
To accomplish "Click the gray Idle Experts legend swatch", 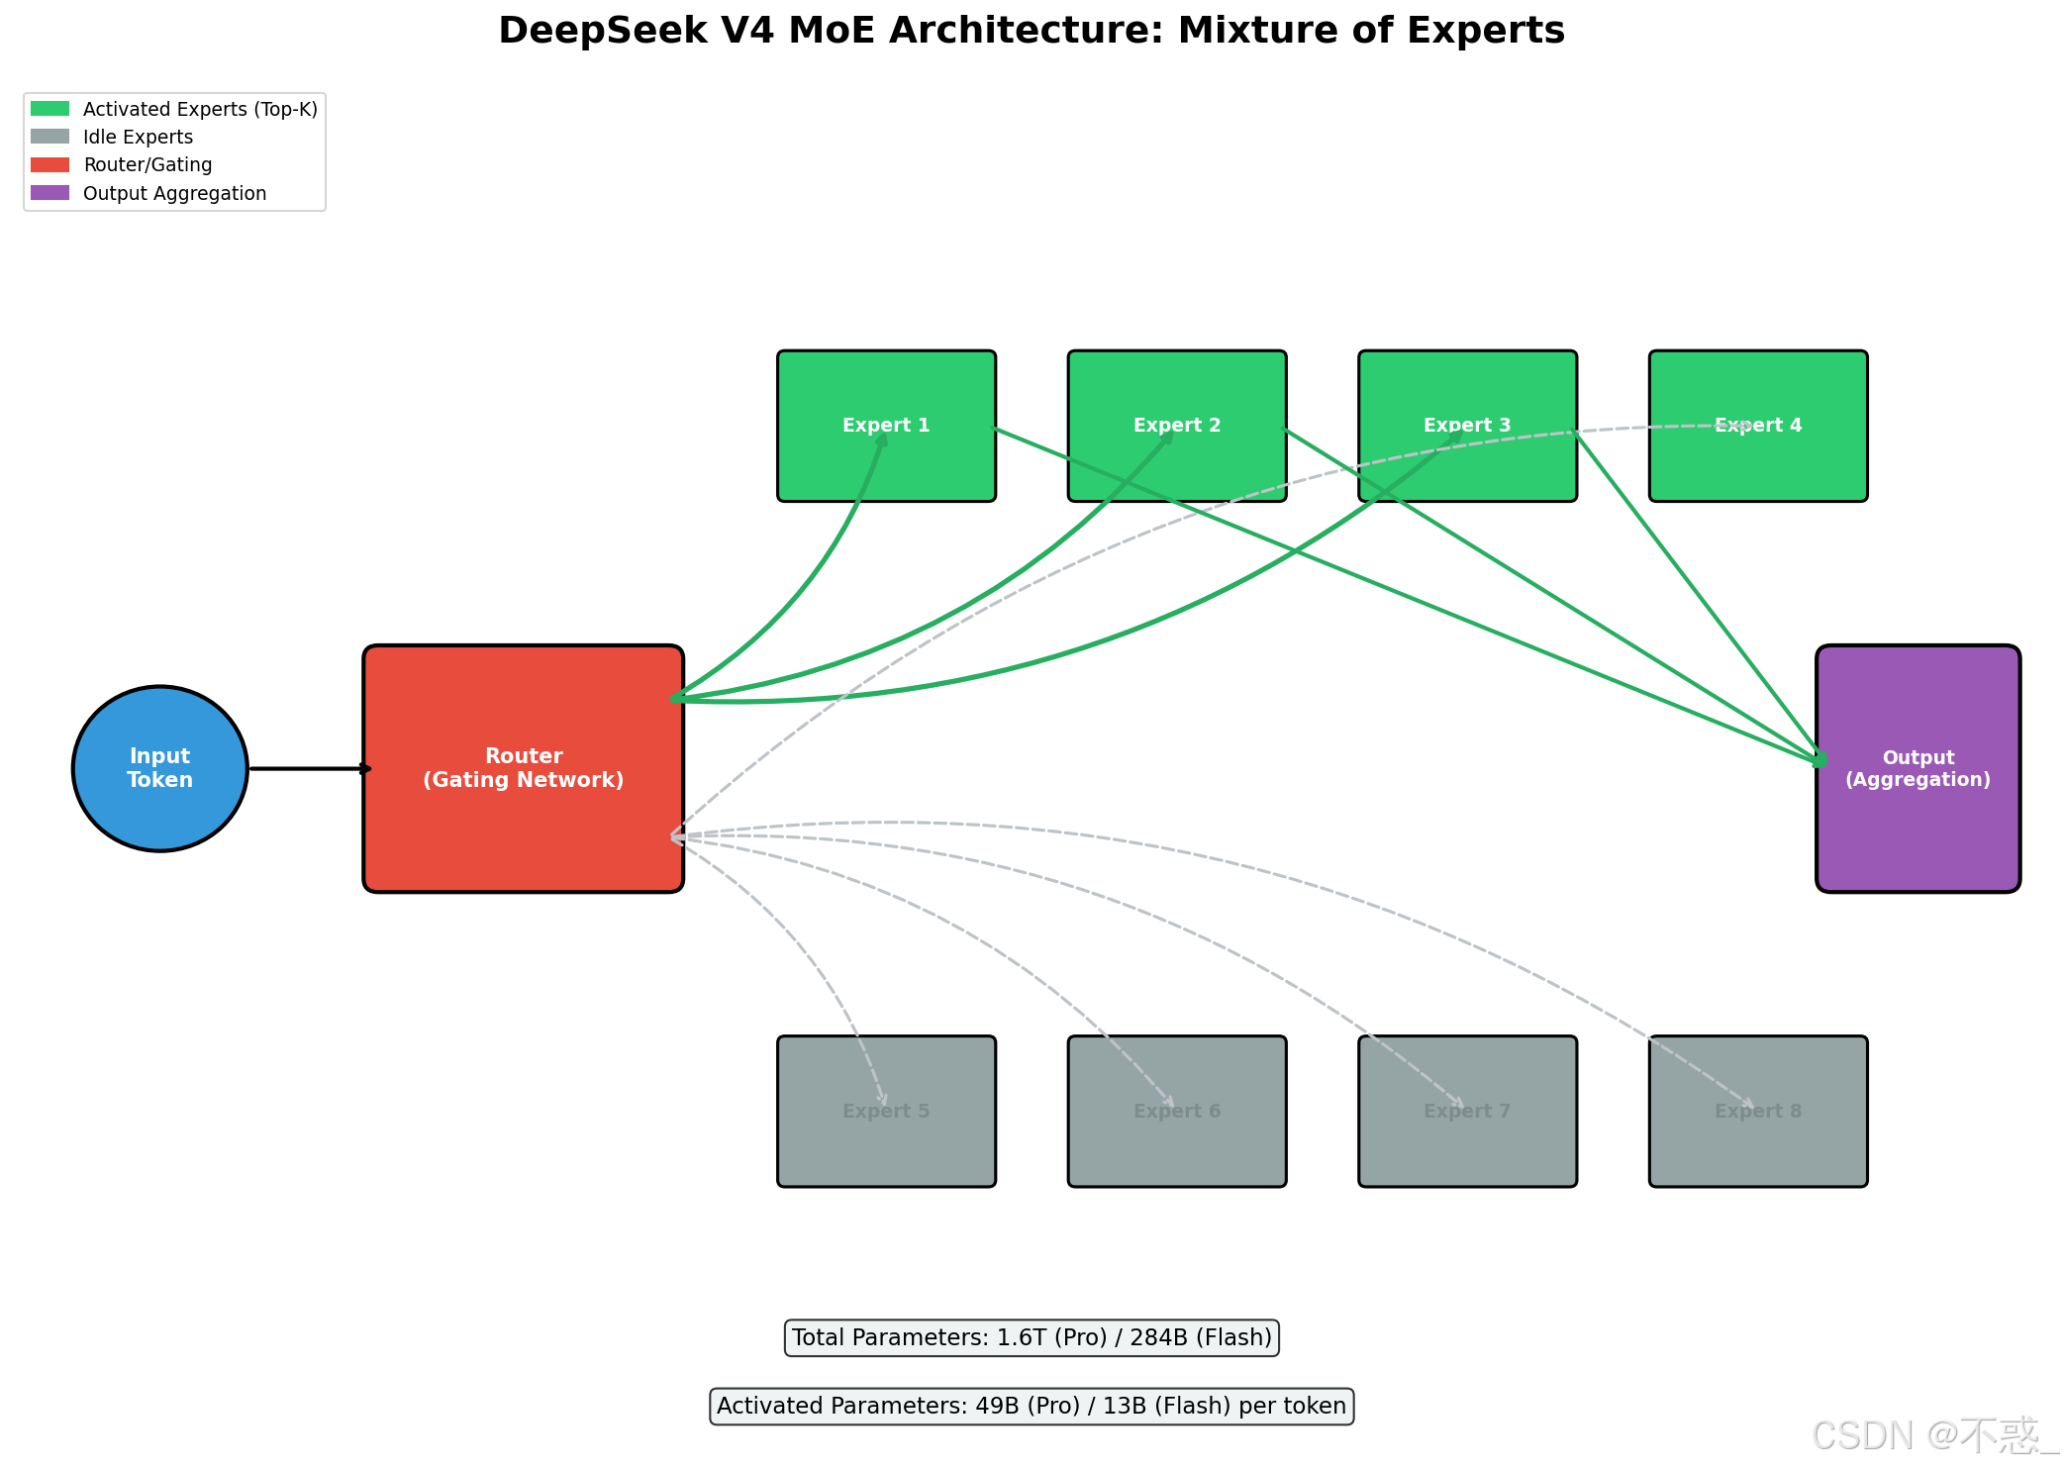I will coord(49,137).
